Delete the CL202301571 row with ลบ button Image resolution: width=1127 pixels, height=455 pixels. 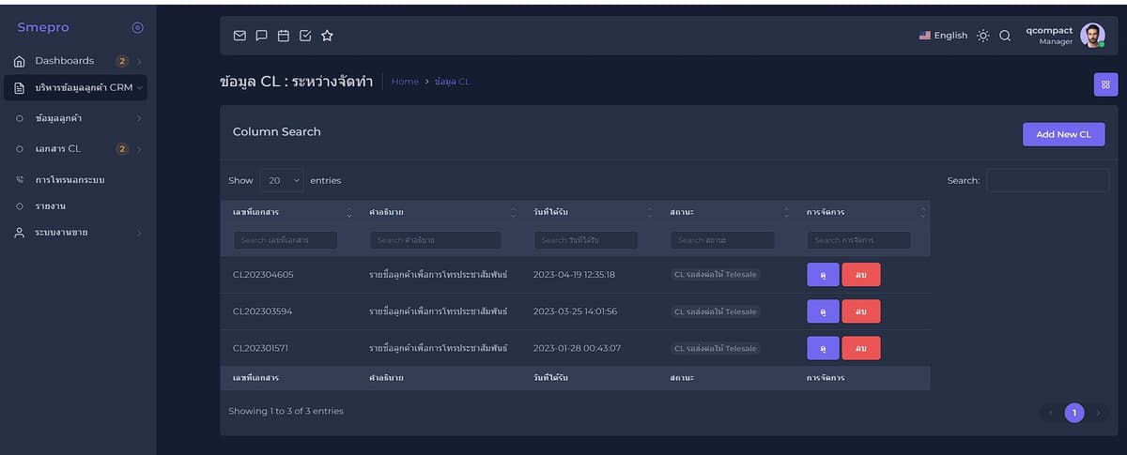(861, 348)
